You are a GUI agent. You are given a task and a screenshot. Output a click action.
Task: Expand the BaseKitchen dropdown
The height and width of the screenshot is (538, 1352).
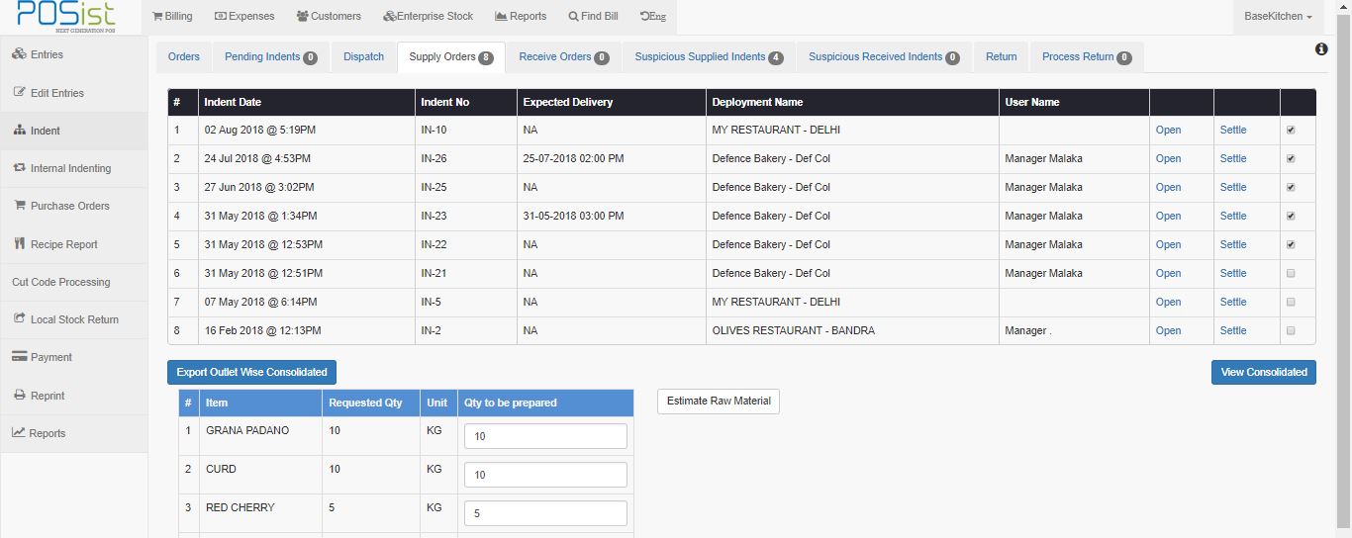[x=1278, y=16]
